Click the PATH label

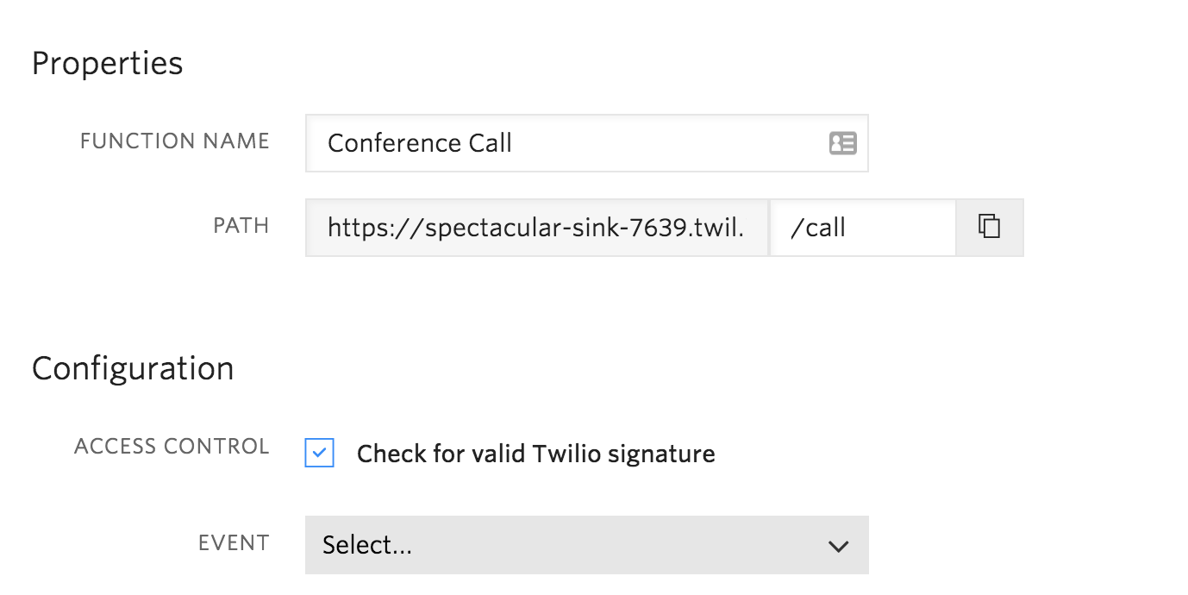pyautogui.click(x=241, y=226)
